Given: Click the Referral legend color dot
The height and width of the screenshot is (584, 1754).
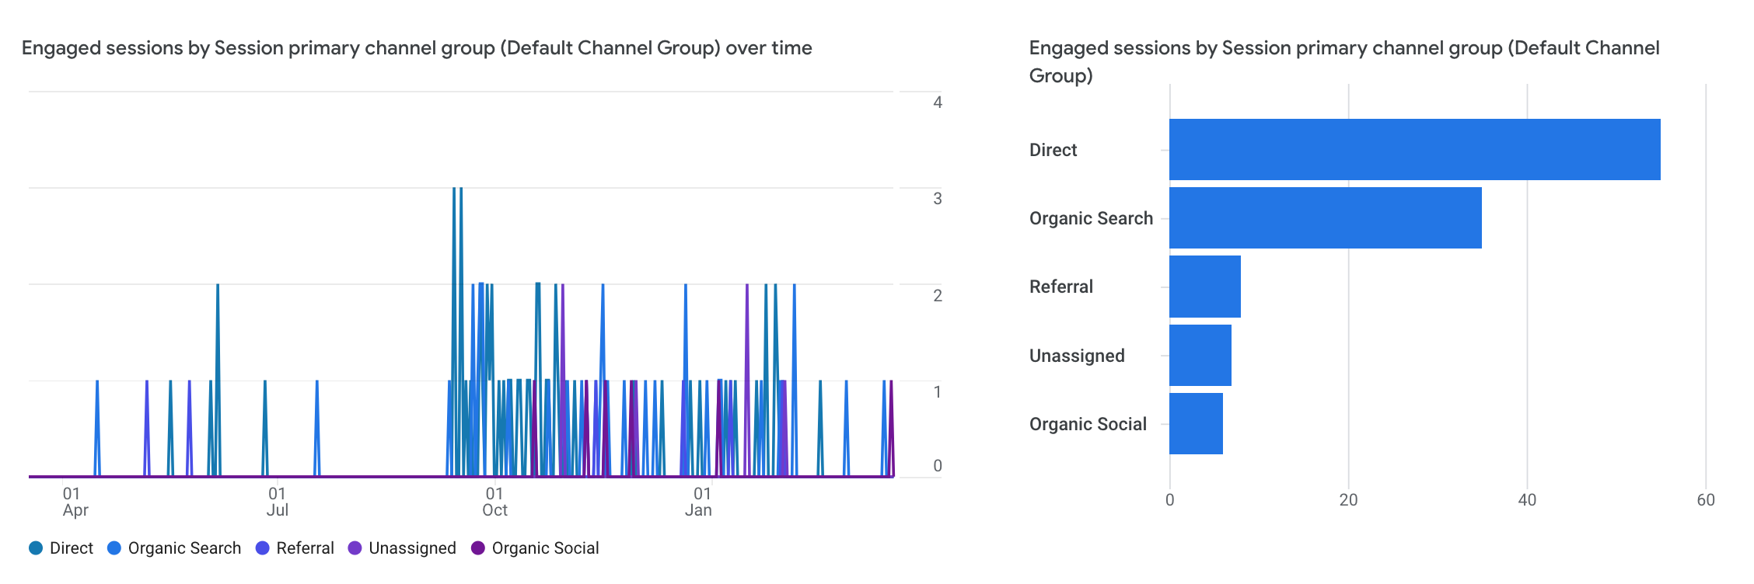Looking at the screenshot, I should (263, 548).
